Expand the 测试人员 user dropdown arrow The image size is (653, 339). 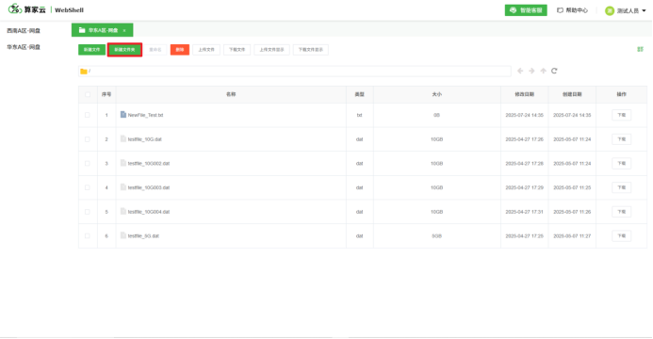pyautogui.click(x=644, y=10)
